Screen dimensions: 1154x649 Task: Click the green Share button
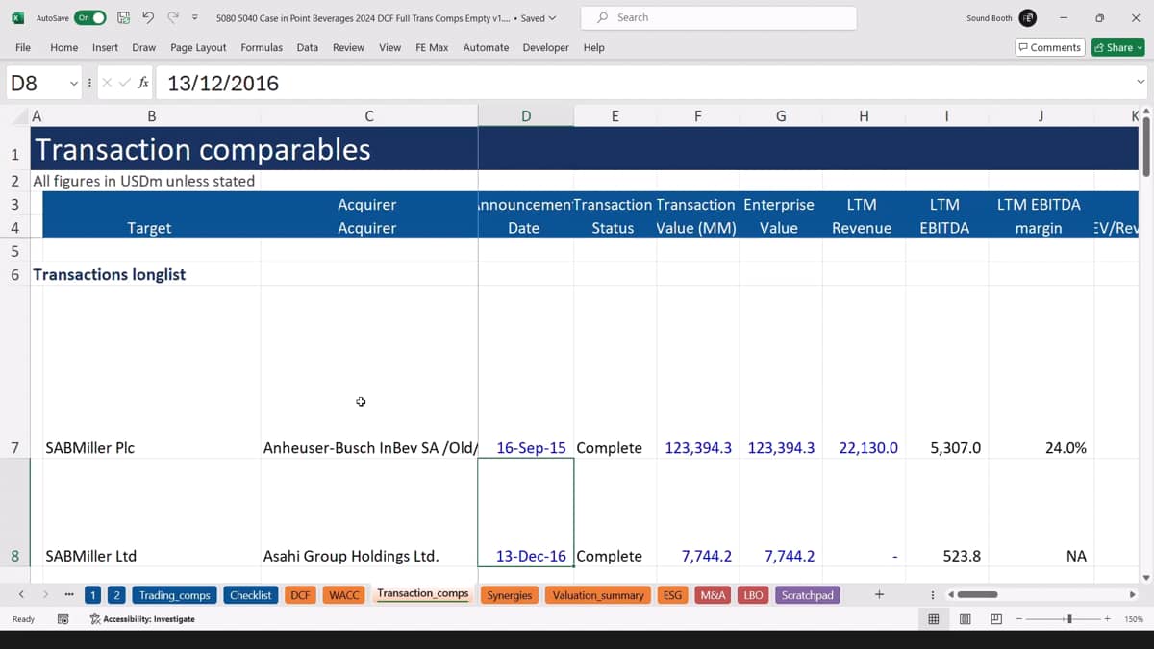1117,47
